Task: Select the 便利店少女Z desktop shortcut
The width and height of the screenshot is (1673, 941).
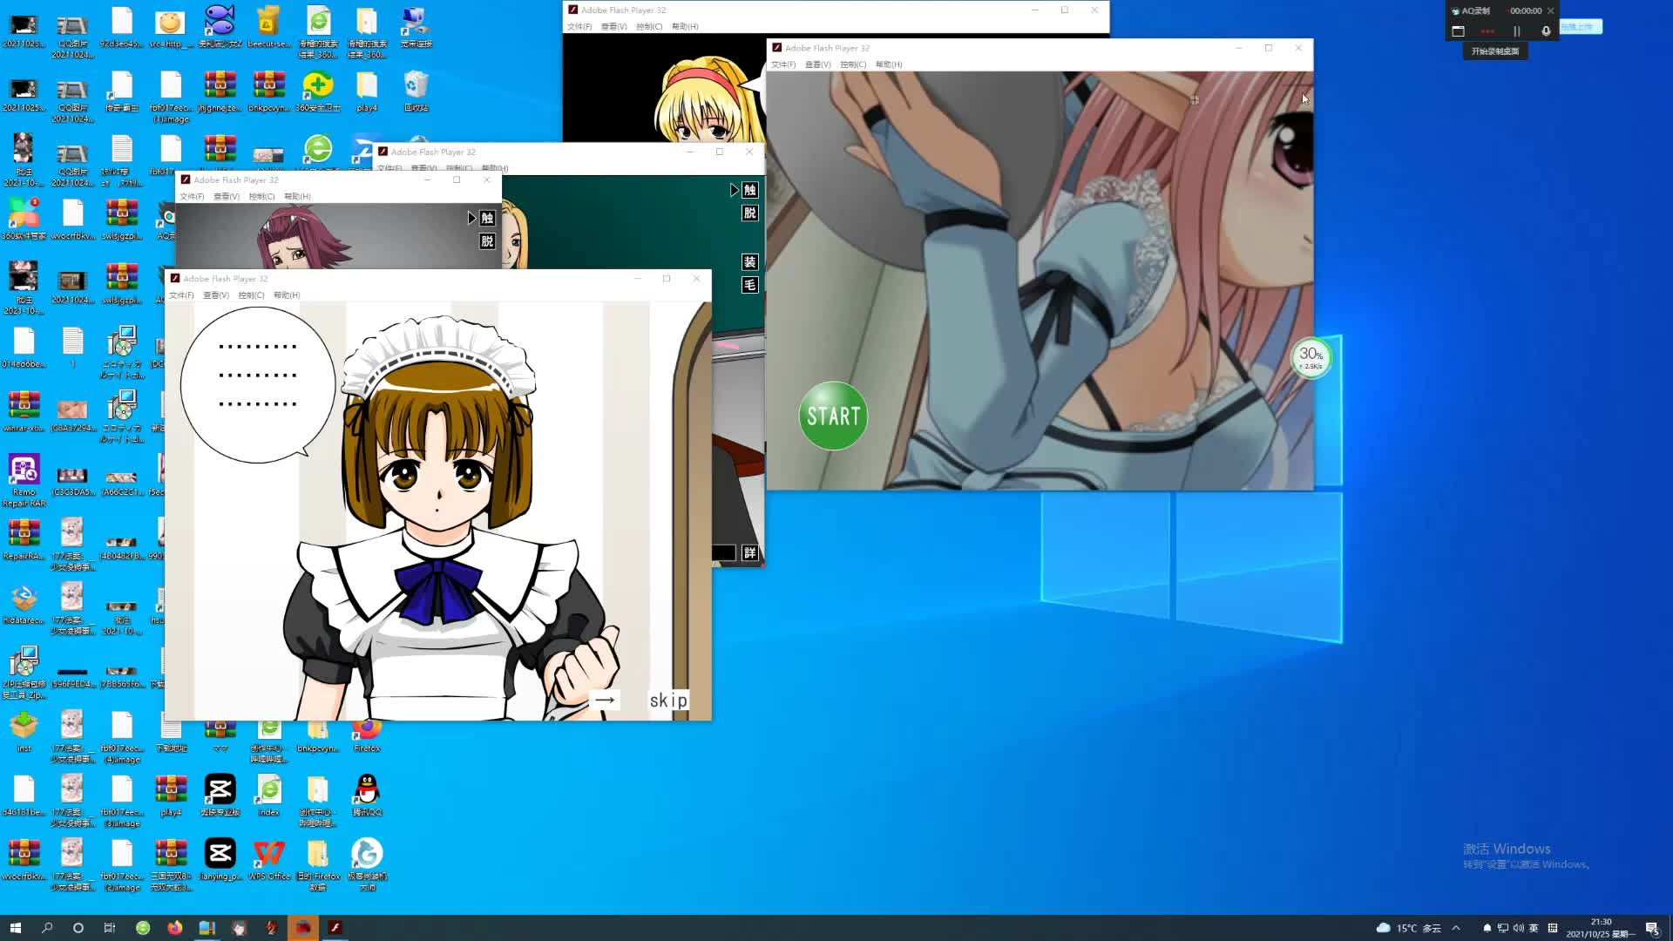Action: [220, 27]
